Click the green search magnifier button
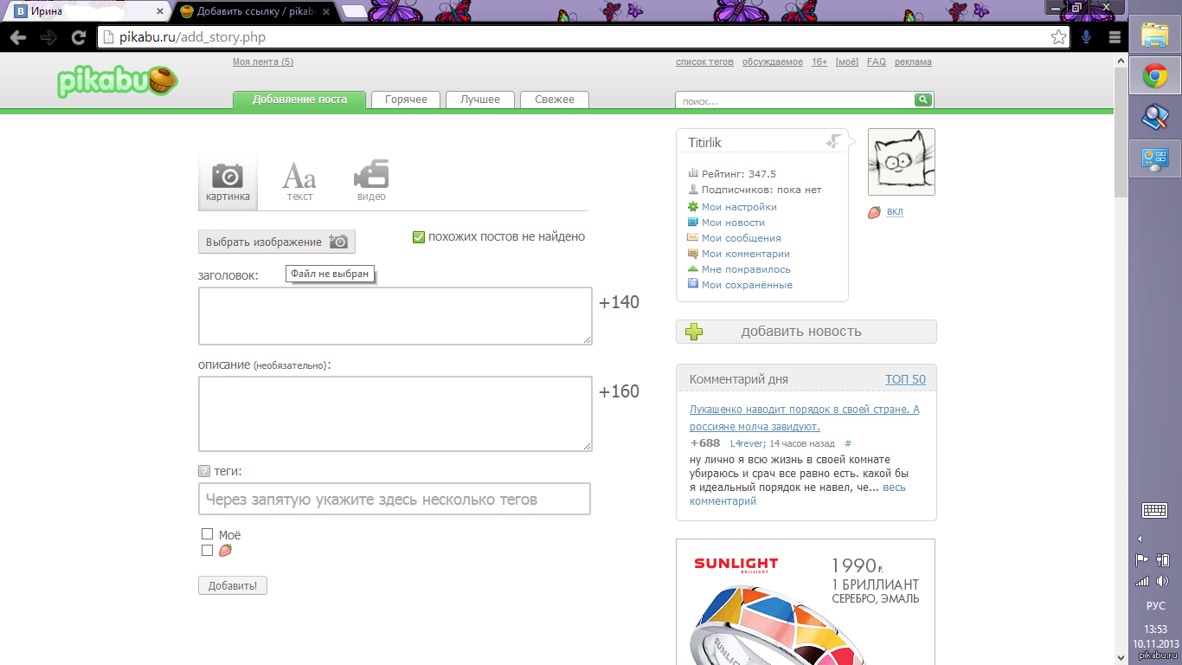The height and width of the screenshot is (665, 1182). [923, 100]
